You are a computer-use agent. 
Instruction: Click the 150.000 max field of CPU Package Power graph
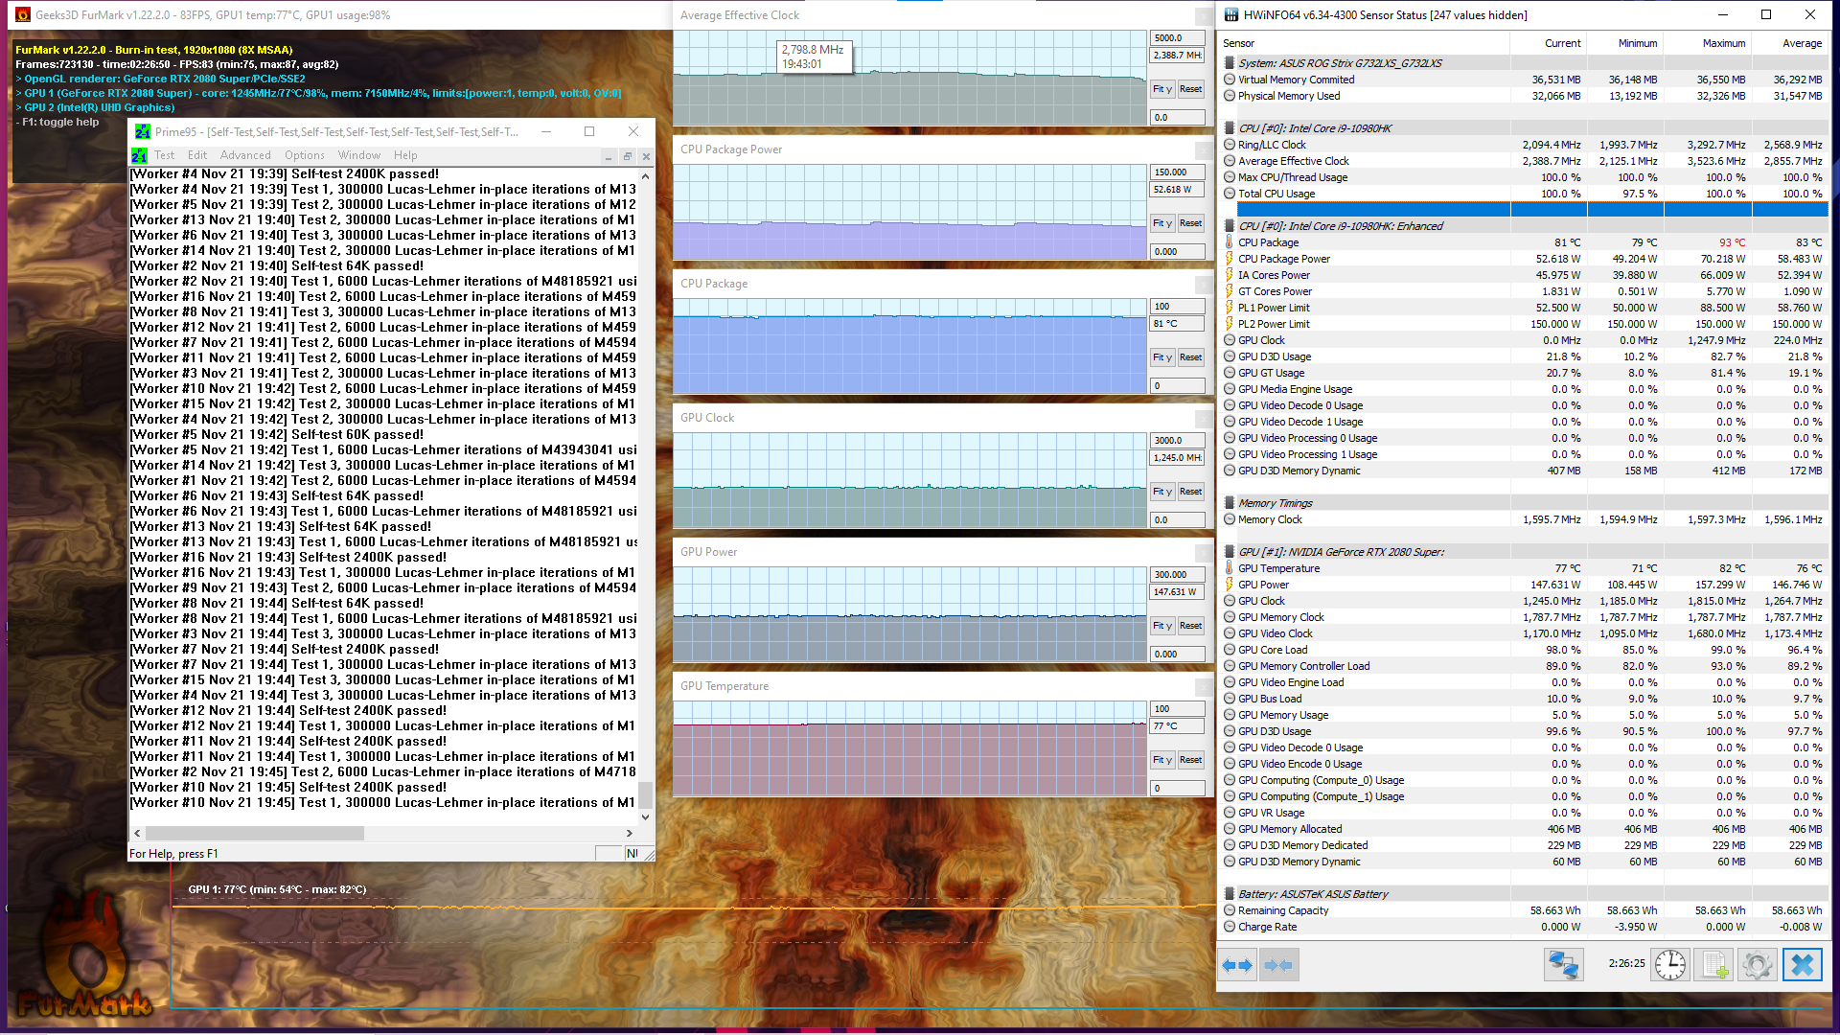tap(1177, 172)
